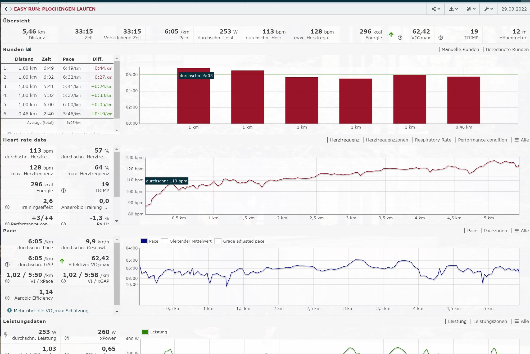Viewport: 530px width, 354px height.
Task: Click VO2max help question mark
Action: pos(400,38)
